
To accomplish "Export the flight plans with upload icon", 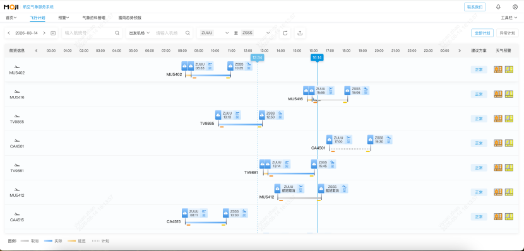I will click(x=300, y=33).
